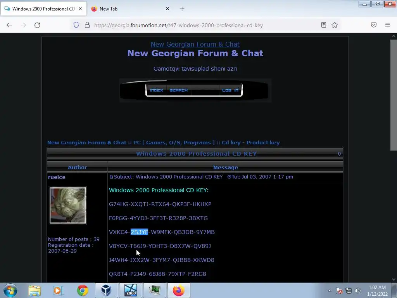Close the Windows 2000 Professional CD tab

click(80, 9)
